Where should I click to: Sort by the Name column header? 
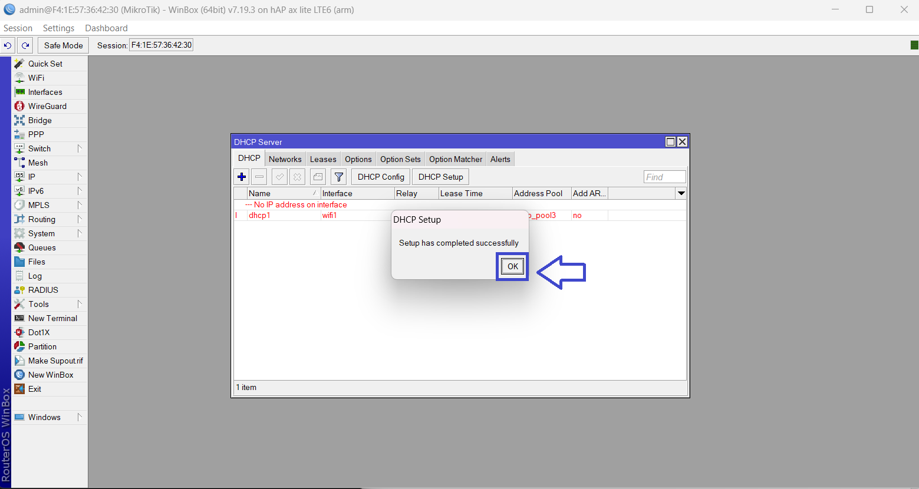click(284, 193)
